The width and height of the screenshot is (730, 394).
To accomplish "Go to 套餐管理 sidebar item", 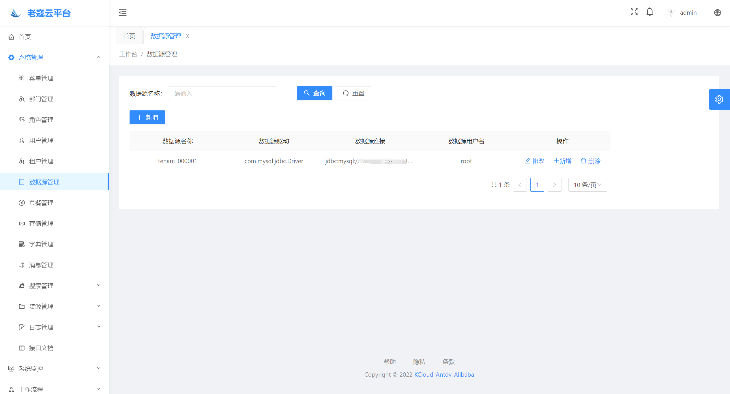I will [41, 203].
